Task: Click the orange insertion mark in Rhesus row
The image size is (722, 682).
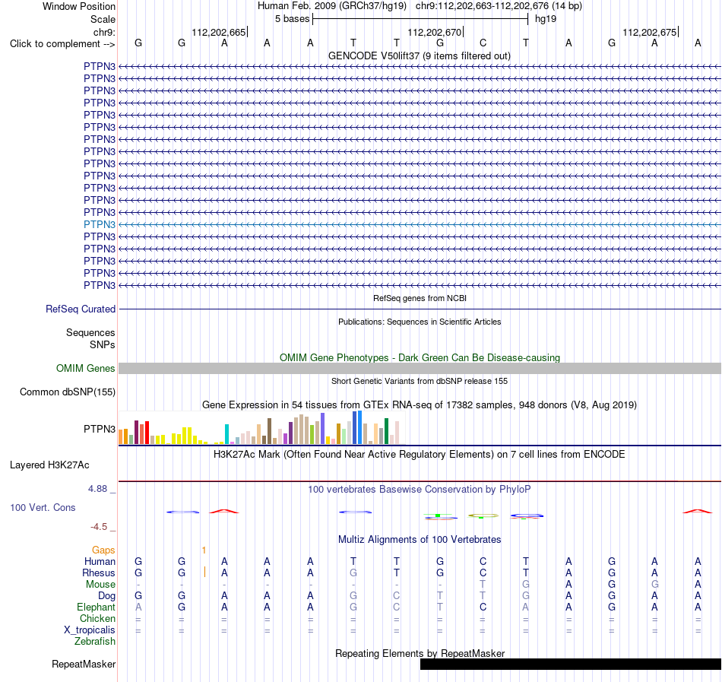Action: (x=204, y=573)
